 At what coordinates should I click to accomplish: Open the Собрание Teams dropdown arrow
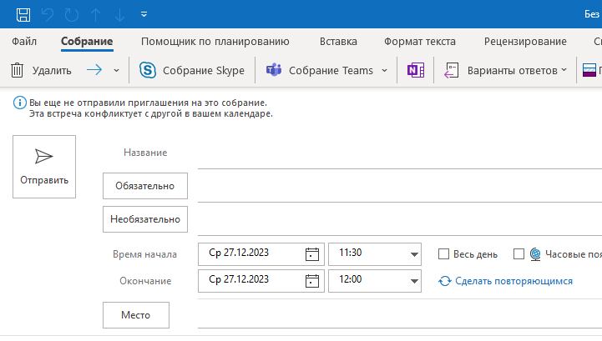(x=384, y=71)
